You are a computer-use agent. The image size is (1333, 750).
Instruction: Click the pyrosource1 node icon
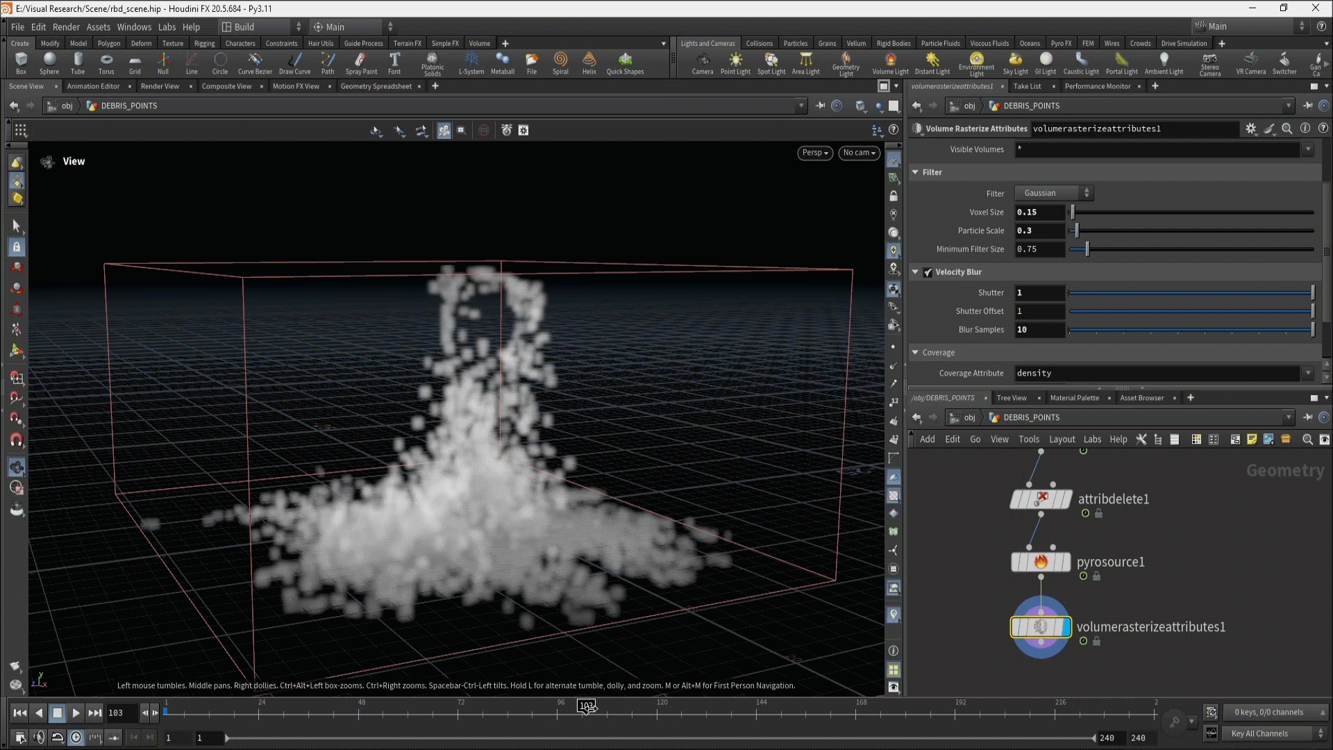1040,562
